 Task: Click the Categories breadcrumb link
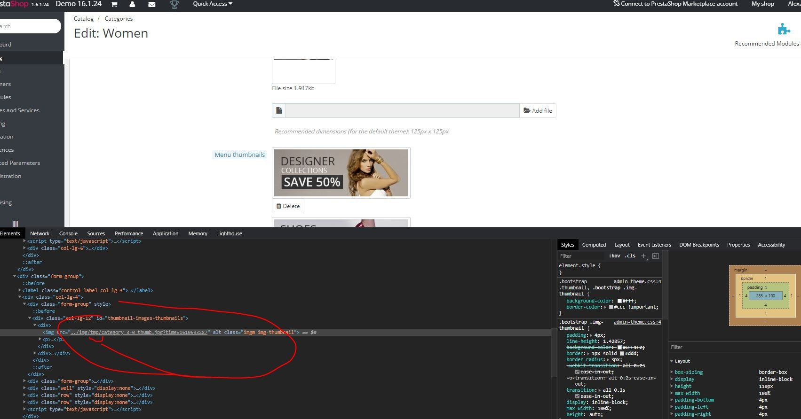pyautogui.click(x=119, y=19)
